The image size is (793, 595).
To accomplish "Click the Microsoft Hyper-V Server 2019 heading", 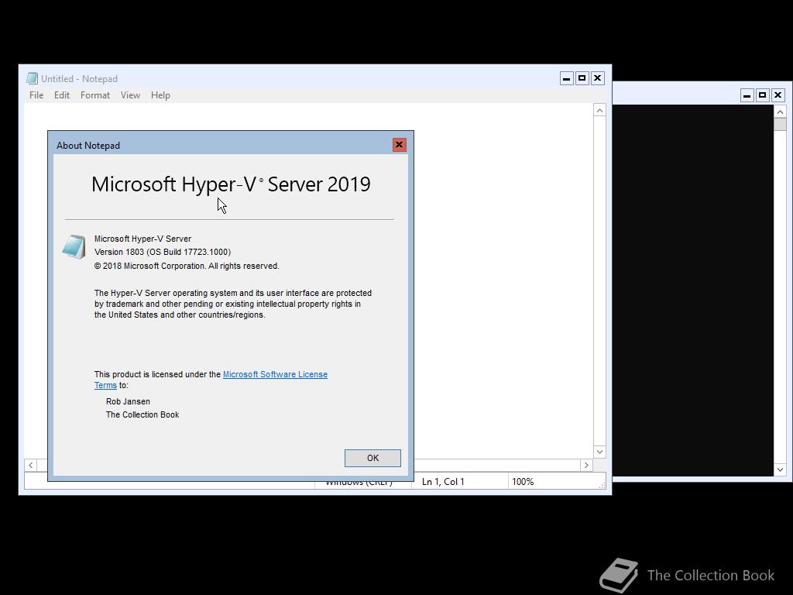I will pyautogui.click(x=231, y=184).
